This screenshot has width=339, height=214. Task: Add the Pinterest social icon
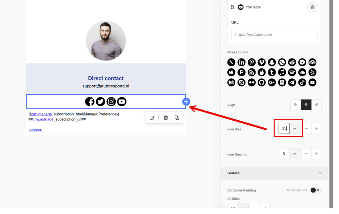[252, 62]
